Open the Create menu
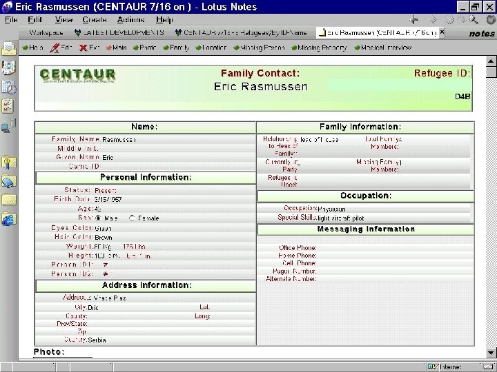This screenshot has height=372, width=497. tap(94, 20)
